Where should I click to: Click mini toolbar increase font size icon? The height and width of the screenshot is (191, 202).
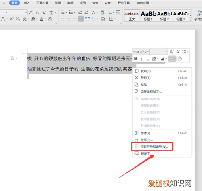171,52
